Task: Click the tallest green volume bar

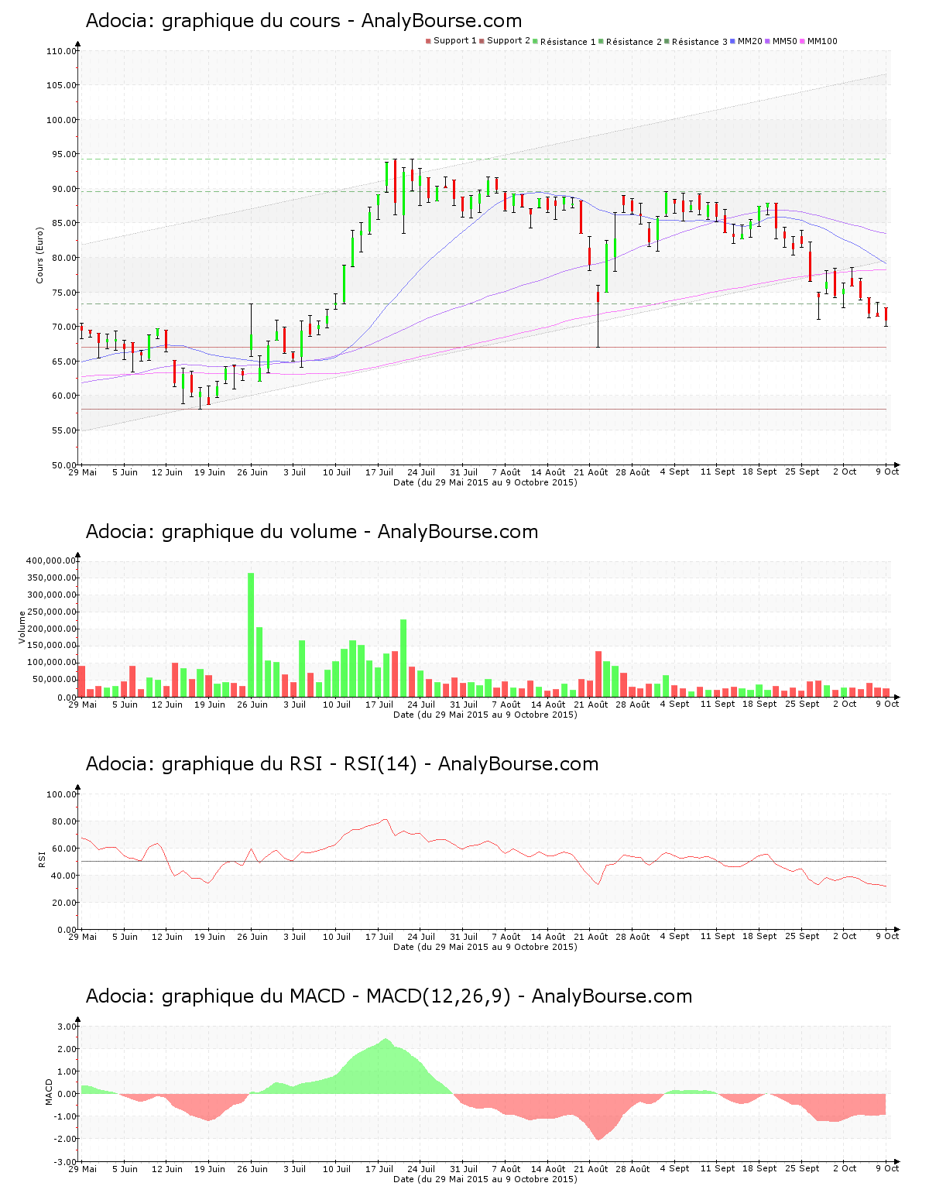Action: 251,635
